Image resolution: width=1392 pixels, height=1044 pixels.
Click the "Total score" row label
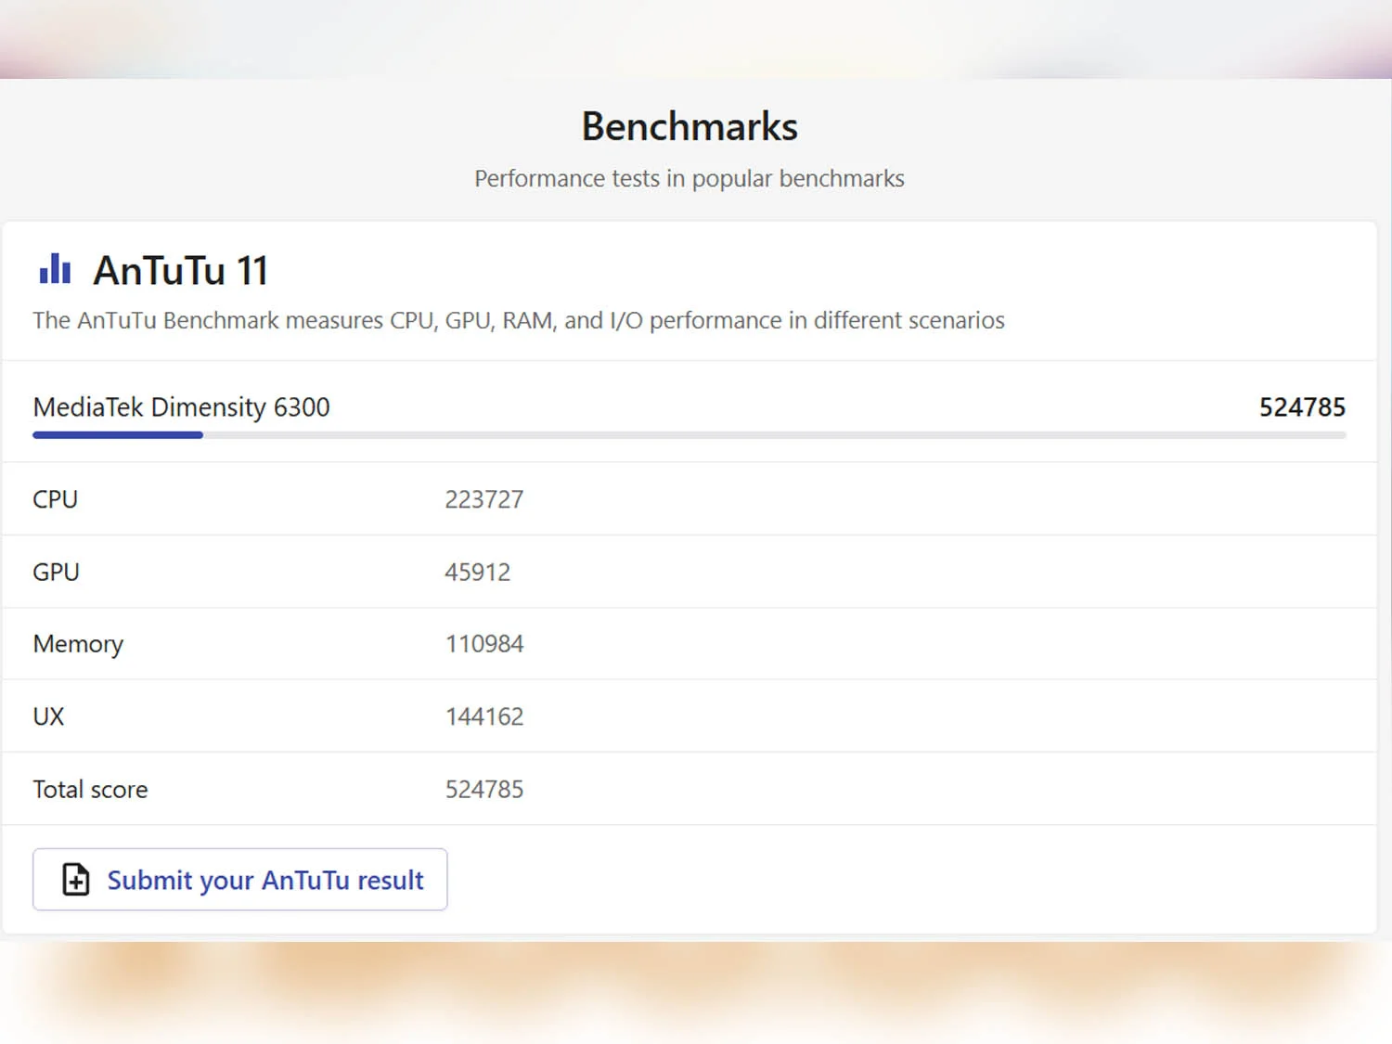[x=90, y=789]
